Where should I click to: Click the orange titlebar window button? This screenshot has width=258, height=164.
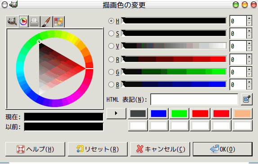(x=245, y=4)
